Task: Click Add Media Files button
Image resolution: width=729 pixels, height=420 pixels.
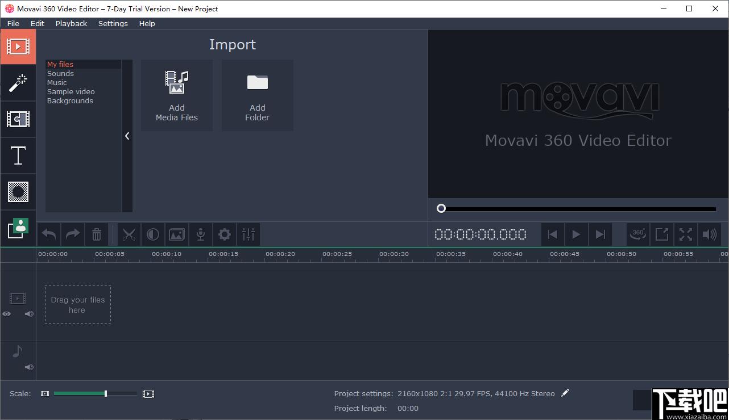Action: [x=177, y=95]
